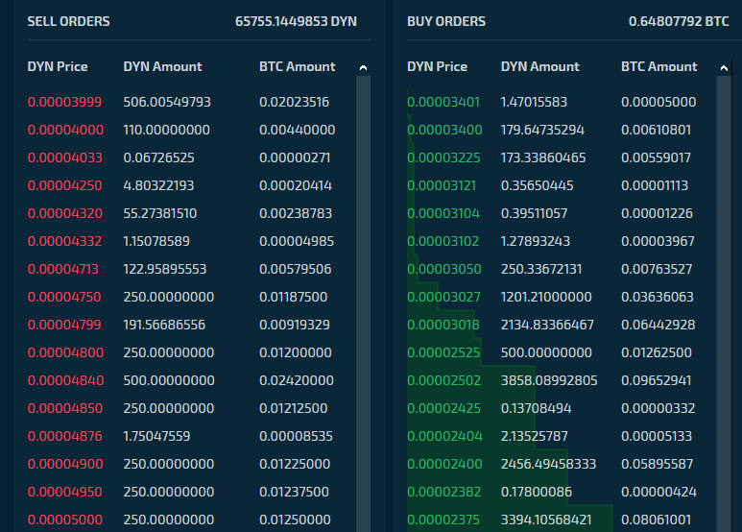Click buy DYN amount 1201.21000000
The width and height of the screenshot is (742, 532).
(546, 297)
